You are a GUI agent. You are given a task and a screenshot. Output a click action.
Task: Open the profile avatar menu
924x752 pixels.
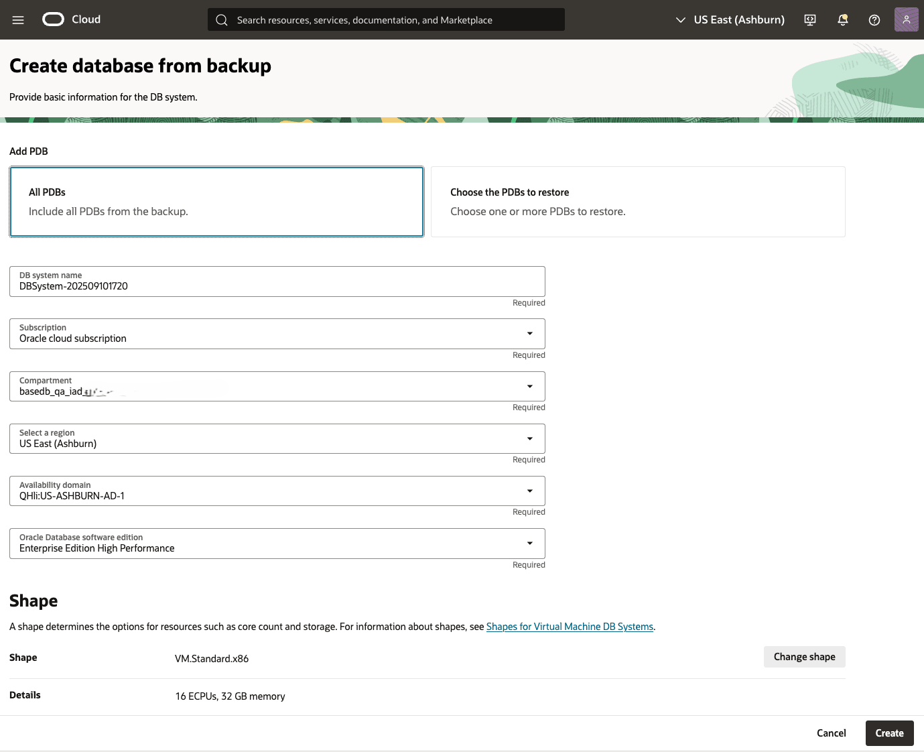click(906, 19)
